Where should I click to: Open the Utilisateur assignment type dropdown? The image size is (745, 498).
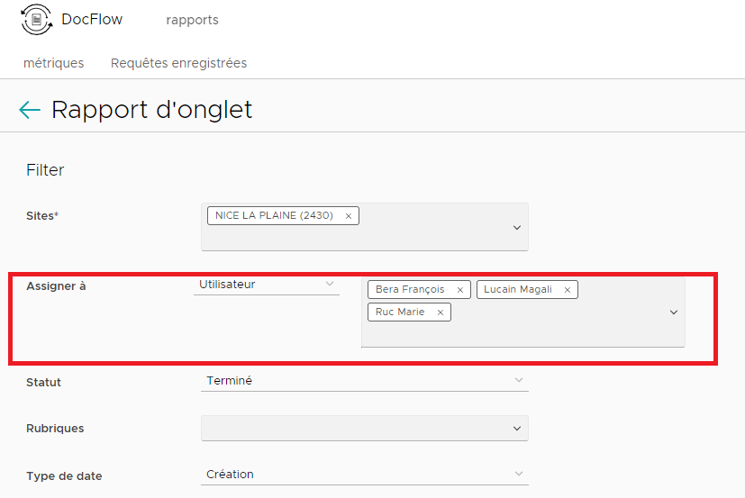(x=267, y=285)
